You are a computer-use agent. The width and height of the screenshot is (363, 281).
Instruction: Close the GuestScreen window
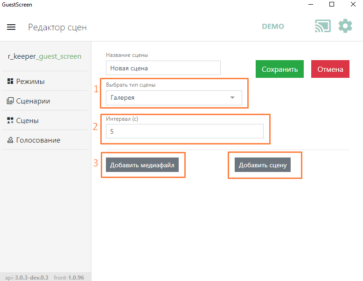point(353,5)
